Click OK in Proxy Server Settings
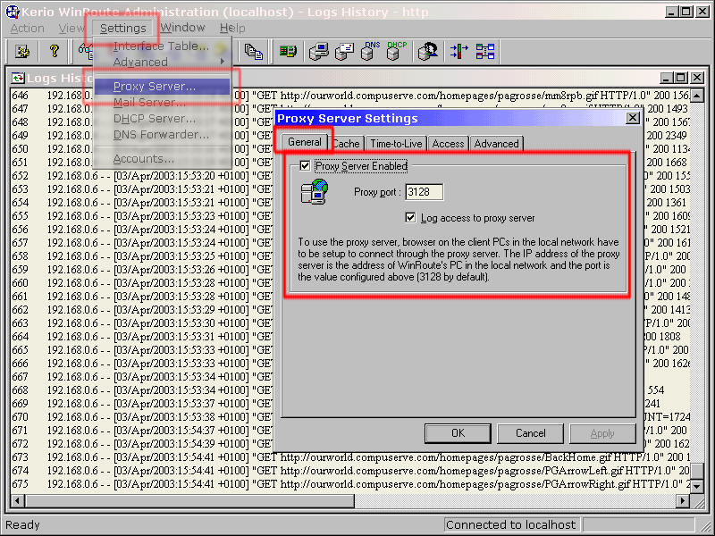 tap(458, 433)
